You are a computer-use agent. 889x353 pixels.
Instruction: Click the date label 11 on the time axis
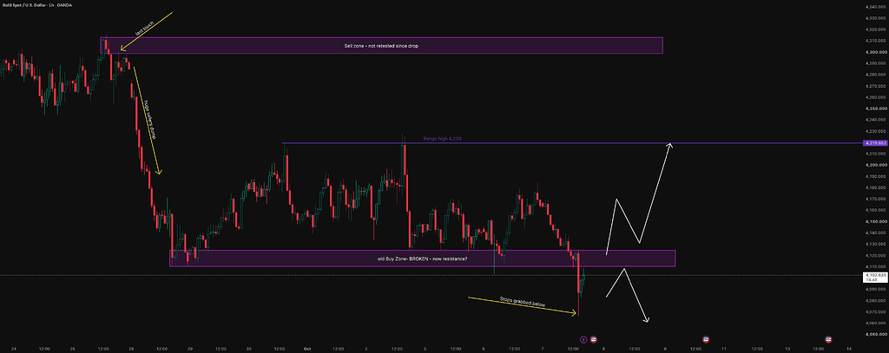tap(724, 349)
